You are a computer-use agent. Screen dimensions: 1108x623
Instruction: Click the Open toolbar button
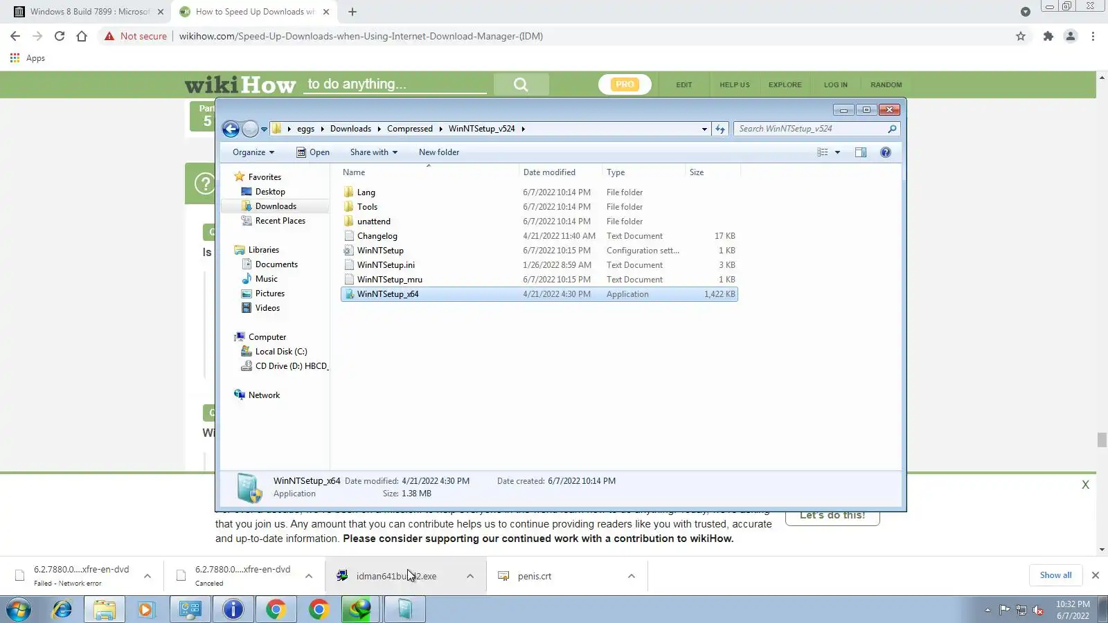[x=313, y=152]
